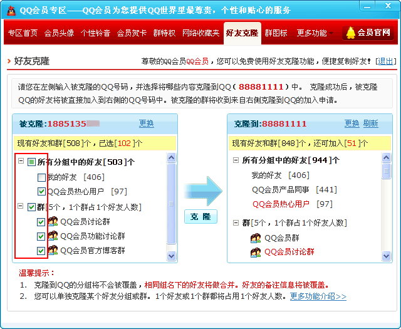Click the right list scrollbar thumb
401x329 pixels.
(386, 171)
